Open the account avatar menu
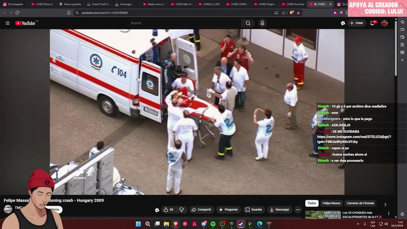The height and width of the screenshot is (229, 407). pos(384,23)
